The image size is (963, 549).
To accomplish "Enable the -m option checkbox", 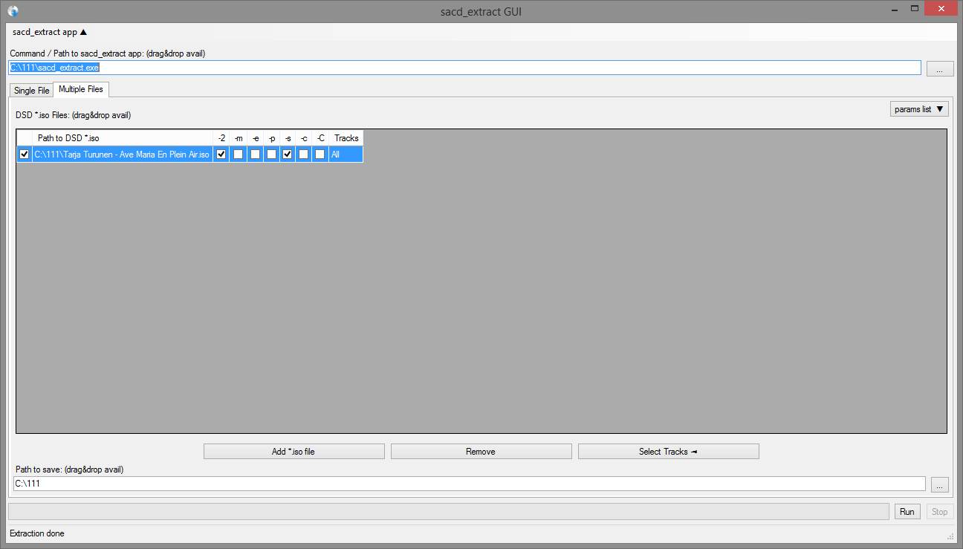I will click(238, 155).
